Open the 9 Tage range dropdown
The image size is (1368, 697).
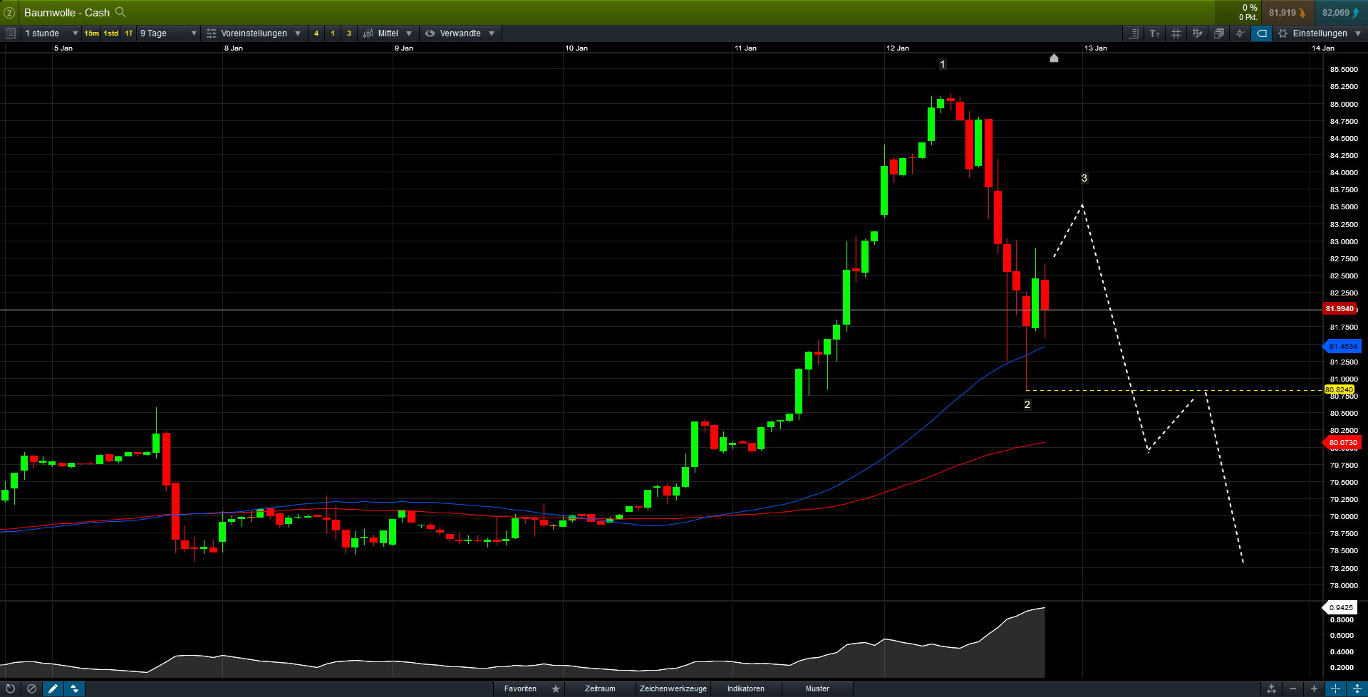tap(165, 33)
